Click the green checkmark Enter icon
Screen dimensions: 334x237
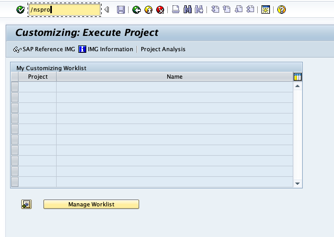pos(21,10)
